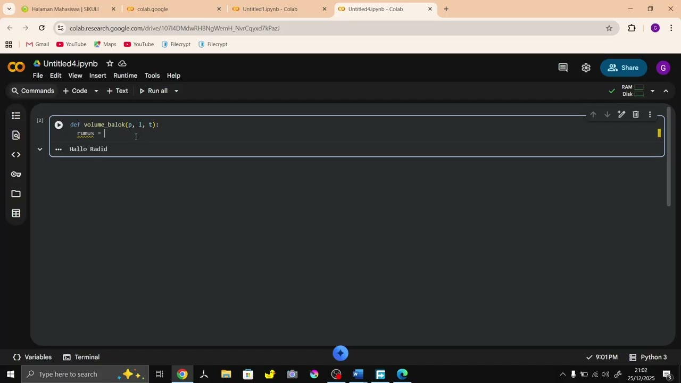Click the Gemini spark button at bottom

(340, 353)
